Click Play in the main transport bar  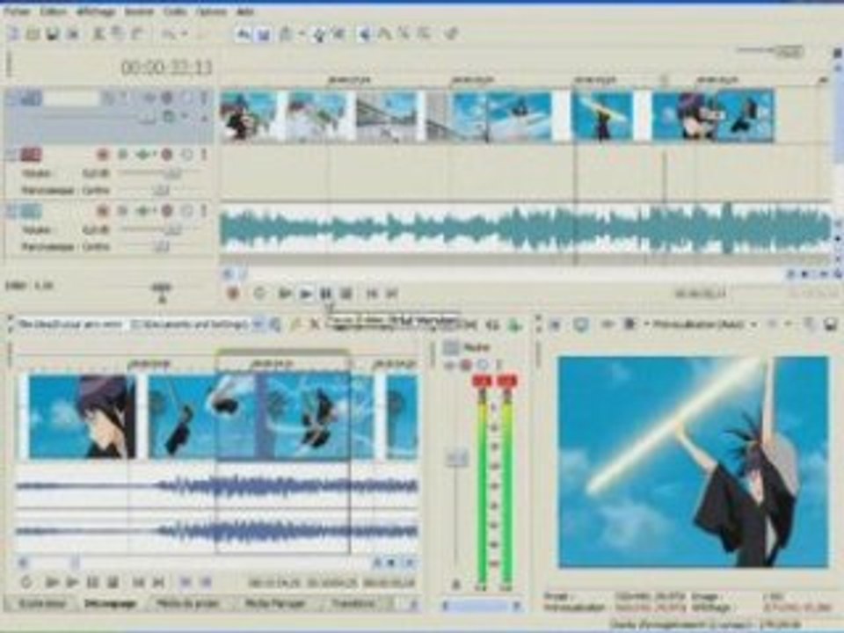pyautogui.click(x=306, y=294)
